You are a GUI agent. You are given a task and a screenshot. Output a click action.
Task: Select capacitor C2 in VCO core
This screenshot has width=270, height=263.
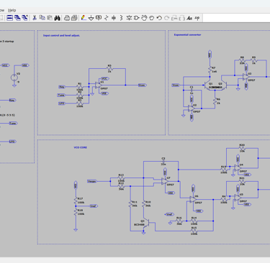click(x=163, y=161)
